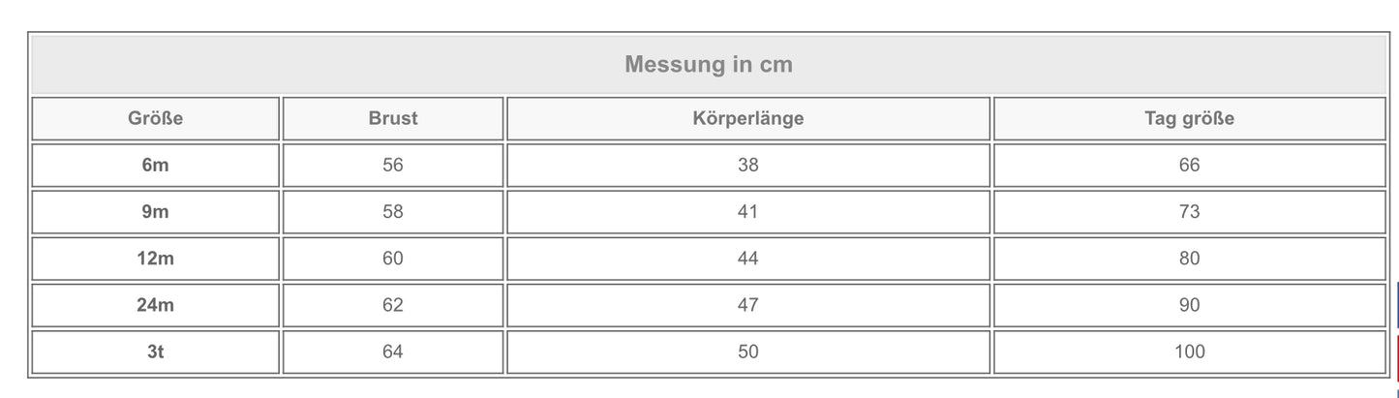The width and height of the screenshot is (1399, 398).
Task: Click the 24m size row label
Action: pos(155,305)
